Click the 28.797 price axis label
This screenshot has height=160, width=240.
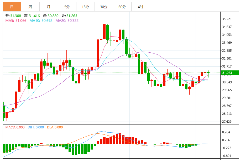coord(227,106)
